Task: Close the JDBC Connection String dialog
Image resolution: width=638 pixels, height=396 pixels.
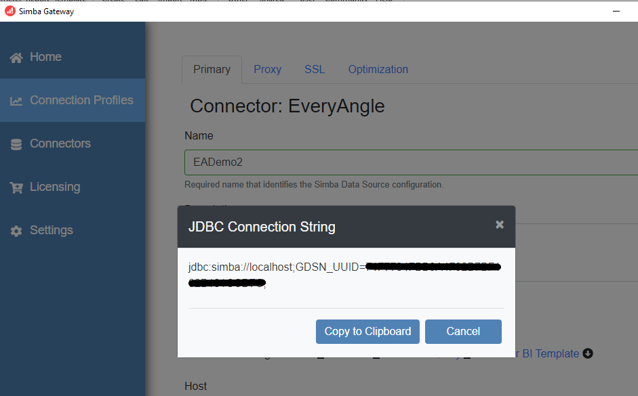Action: pyautogui.click(x=500, y=225)
